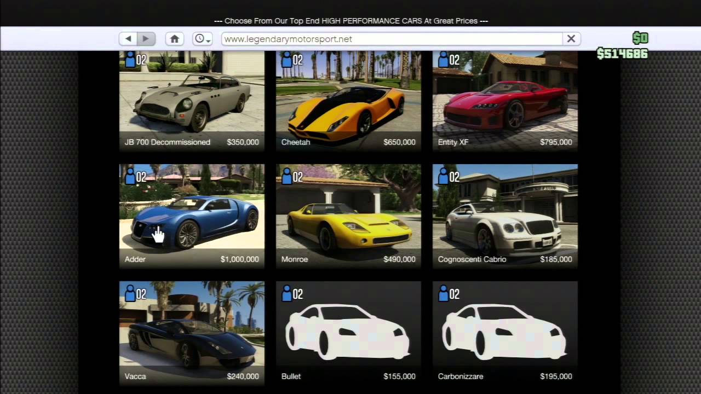The image size is (701, 394).
Task: Click the $1,000,000 Adder price
Action: tap(240, 259)
